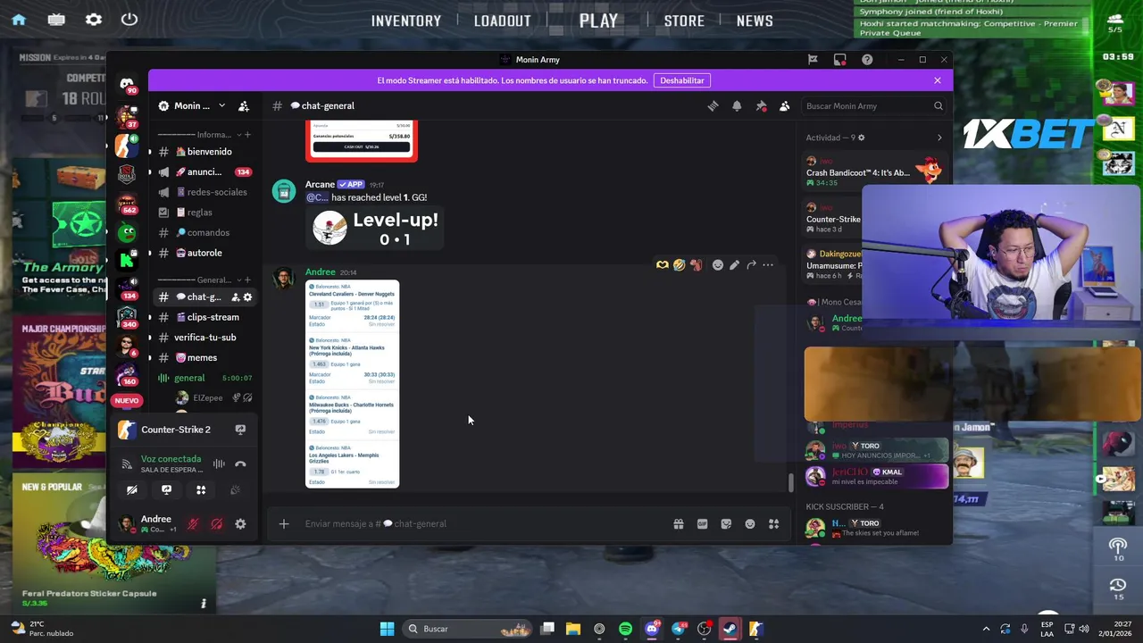Share your screen button in voice panel
The image size is (1143, 643).
pos(166,489)
